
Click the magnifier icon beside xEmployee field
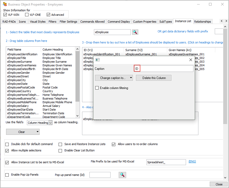pos(135,32)
